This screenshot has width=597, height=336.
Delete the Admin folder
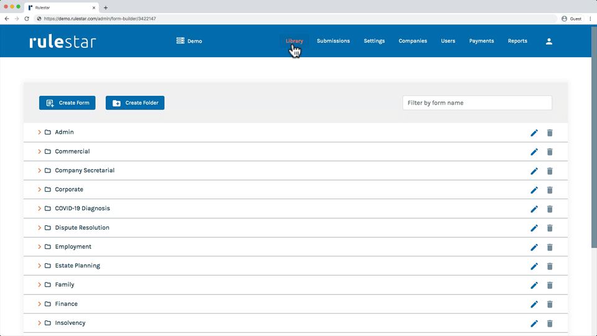click(x=550, y=133)
